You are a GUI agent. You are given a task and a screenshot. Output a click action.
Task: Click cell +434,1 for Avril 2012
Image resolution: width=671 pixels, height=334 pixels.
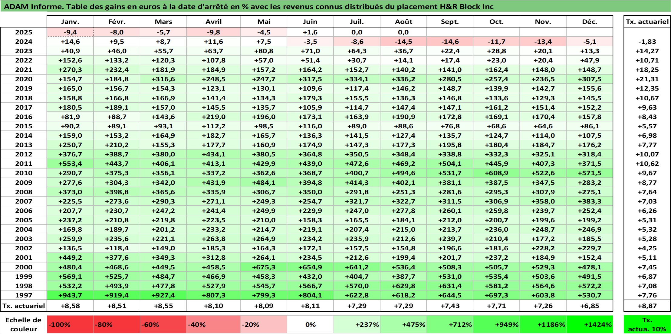pyautogui.click(x=213, y=154)
